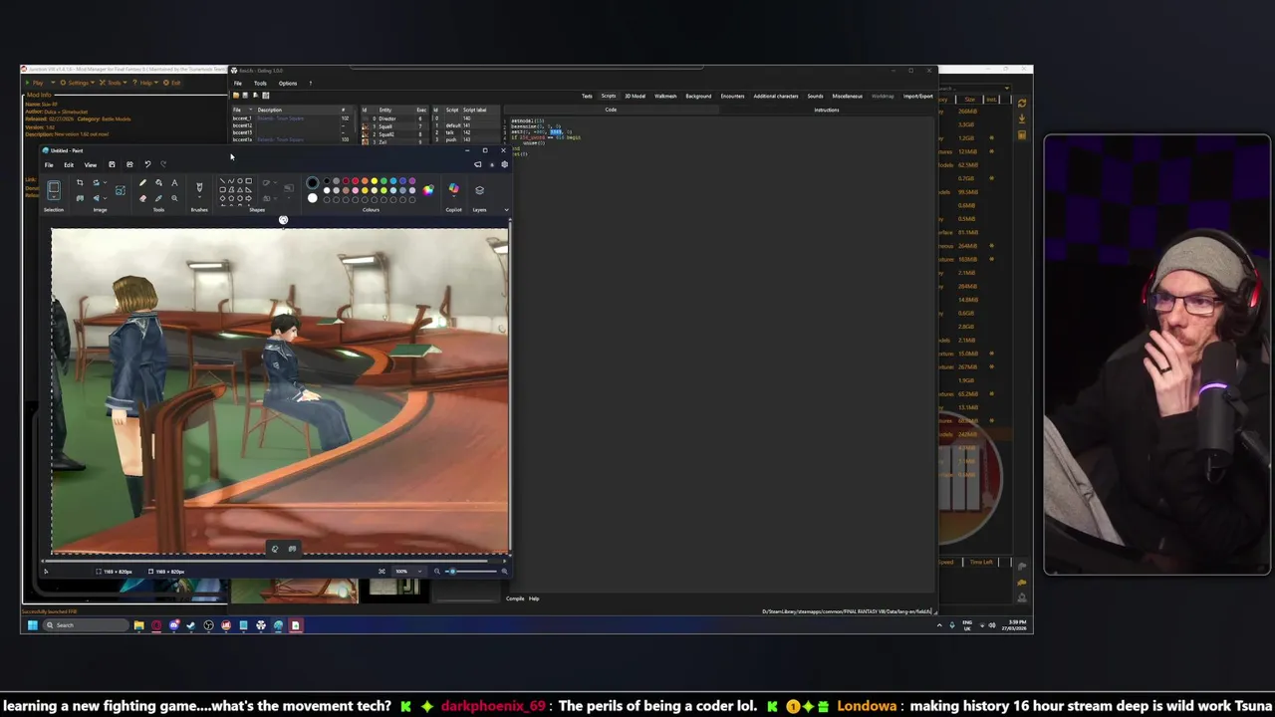Select the Eraser tool in Paint
Image resolution: width=1275 pixels, height=717 pixels.
[142, 198]
